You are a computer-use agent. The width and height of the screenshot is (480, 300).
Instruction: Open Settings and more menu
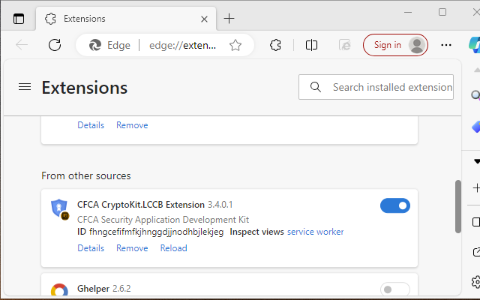pos(446,45)
